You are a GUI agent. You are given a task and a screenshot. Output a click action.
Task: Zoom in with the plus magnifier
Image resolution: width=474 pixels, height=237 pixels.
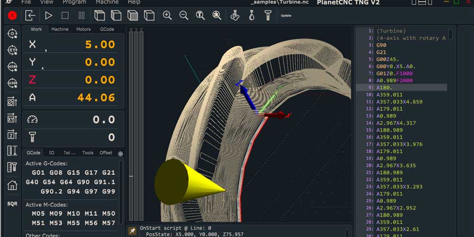(x=167, y=16)
